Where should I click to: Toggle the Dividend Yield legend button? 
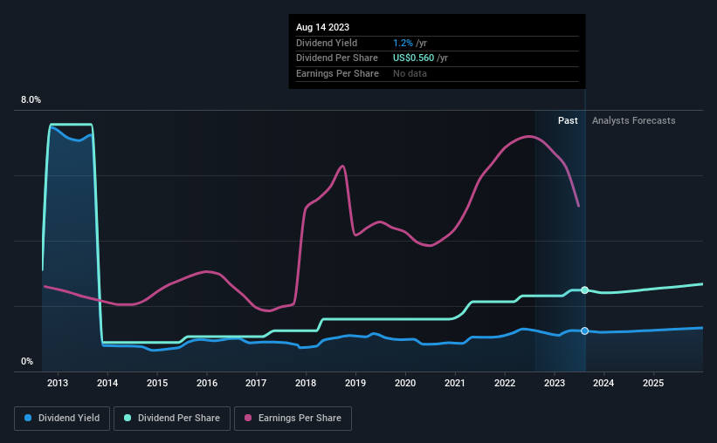click(62, 419)
